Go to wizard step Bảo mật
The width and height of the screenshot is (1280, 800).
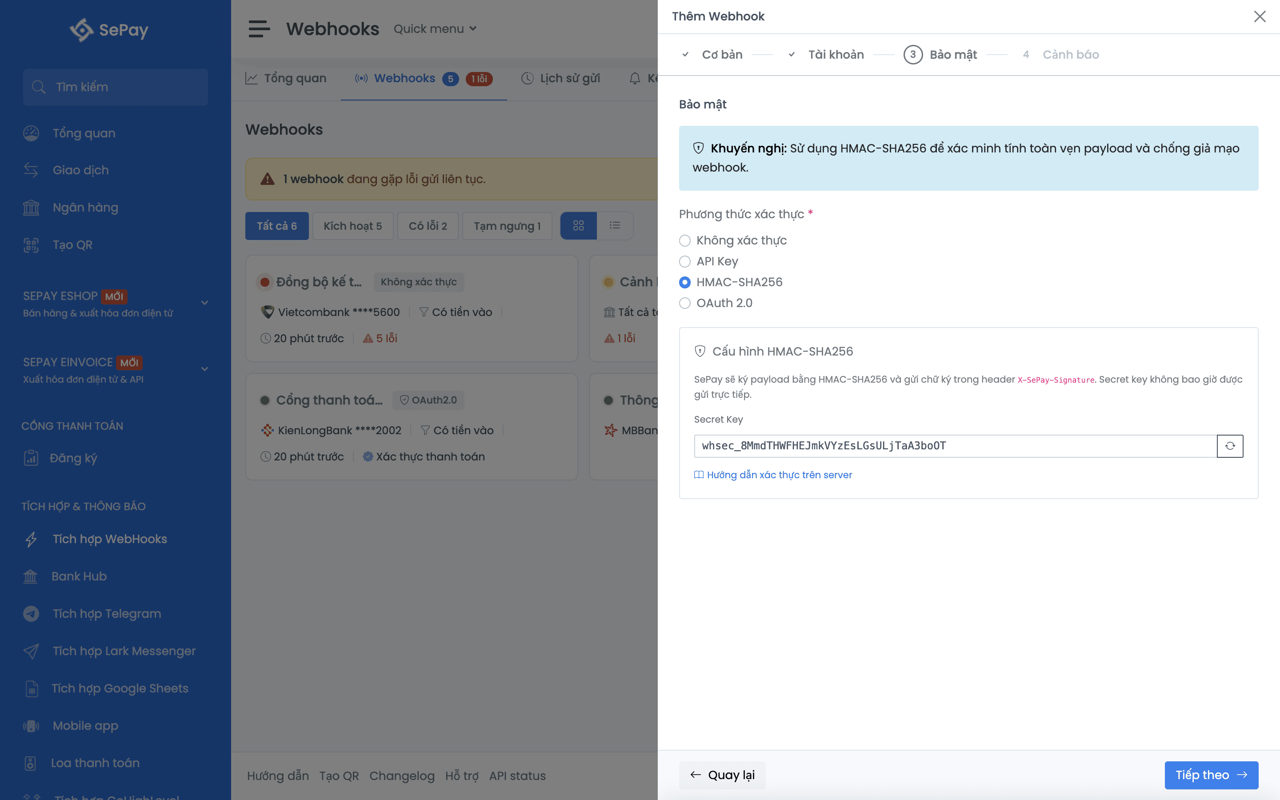(940, 55)
